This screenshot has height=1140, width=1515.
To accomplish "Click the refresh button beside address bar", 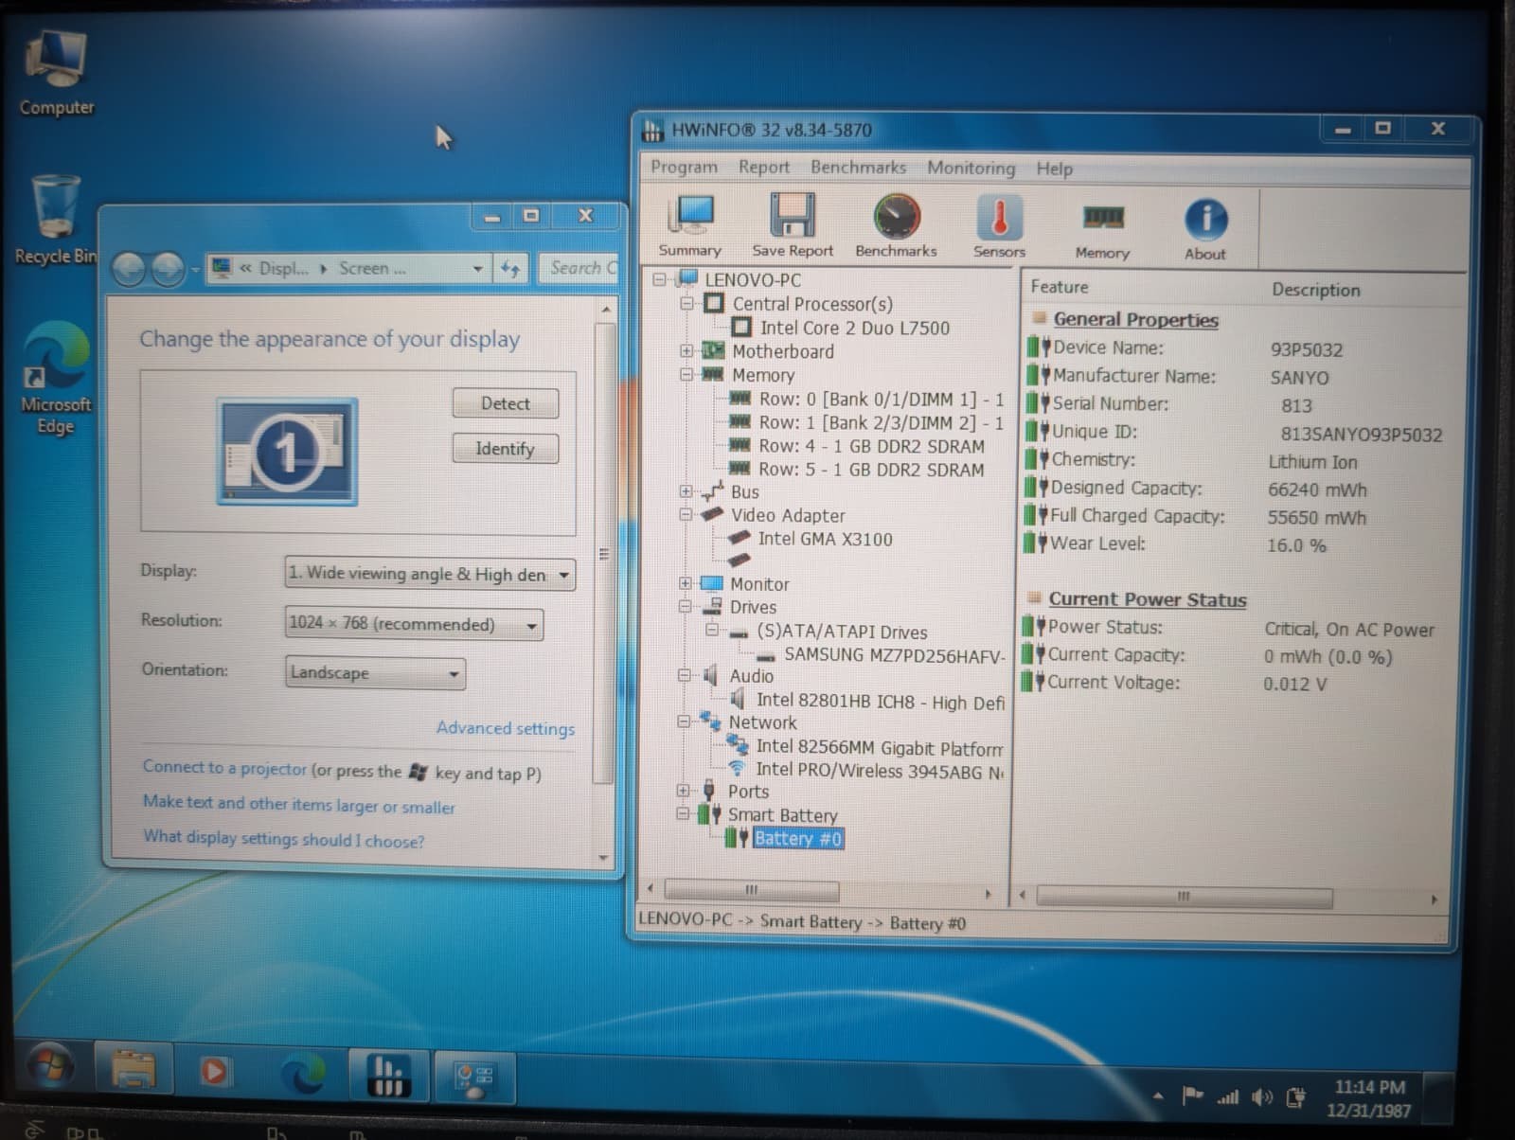I will [510, 269].
